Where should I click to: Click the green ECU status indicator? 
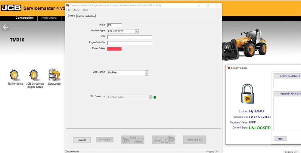tap(155, 97)
